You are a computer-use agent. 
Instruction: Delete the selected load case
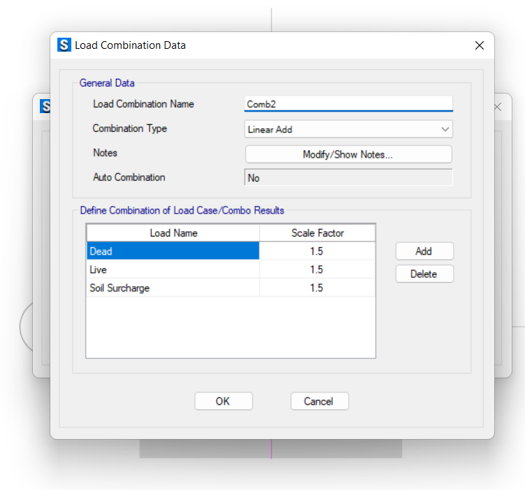[424, 274]
